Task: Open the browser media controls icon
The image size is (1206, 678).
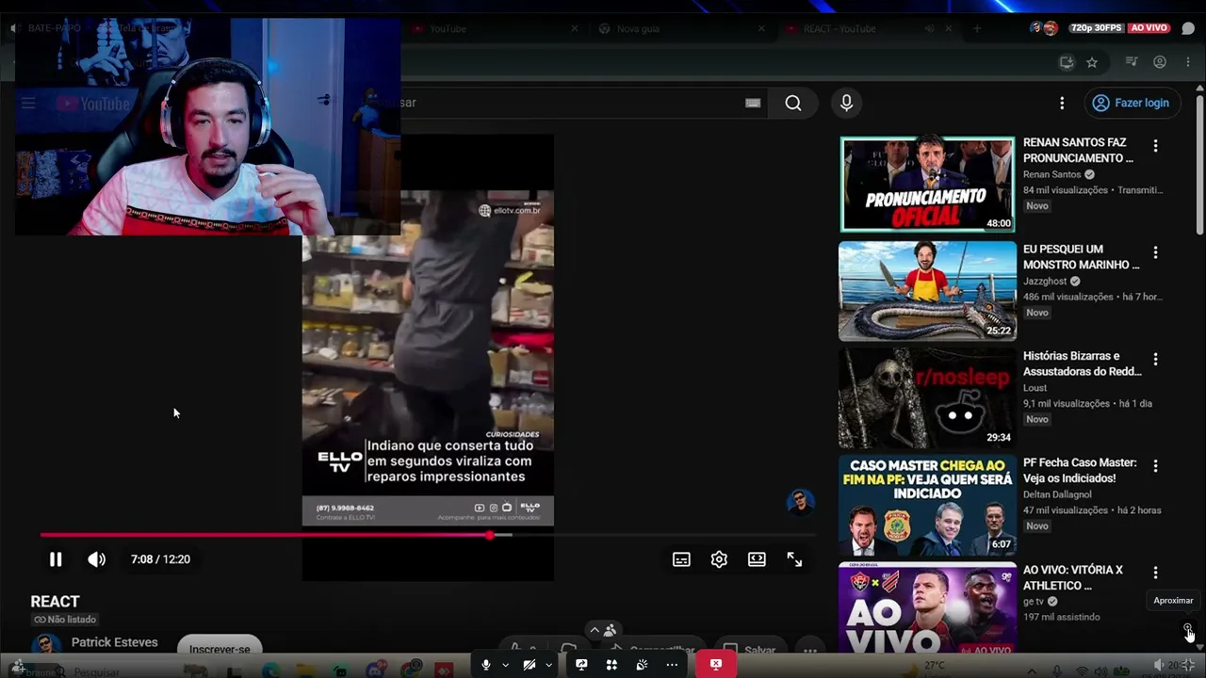Action: (x=1132, y=62)
